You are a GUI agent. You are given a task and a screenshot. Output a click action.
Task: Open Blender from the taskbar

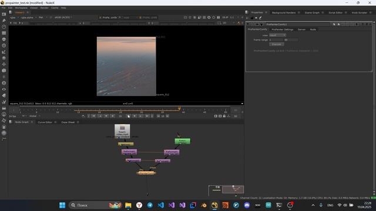click(x=204, y=205)
